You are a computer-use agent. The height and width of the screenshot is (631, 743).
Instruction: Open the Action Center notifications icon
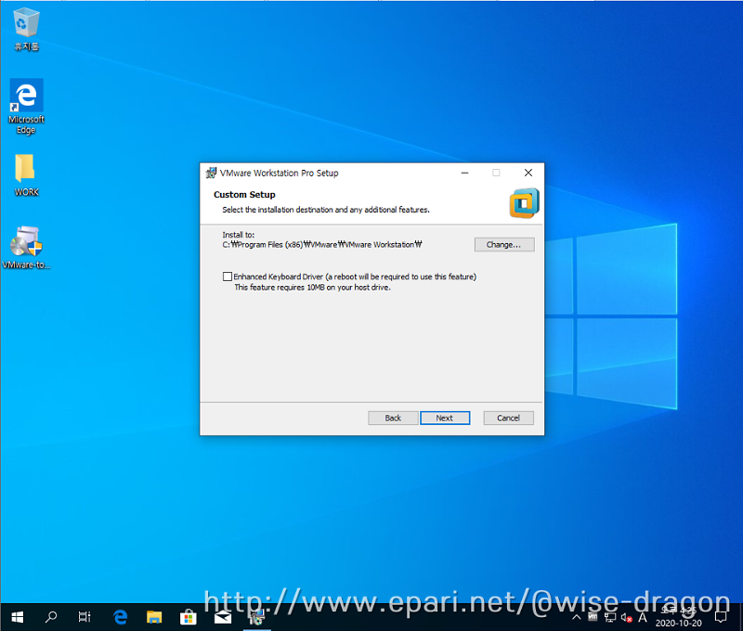[722, 617]
